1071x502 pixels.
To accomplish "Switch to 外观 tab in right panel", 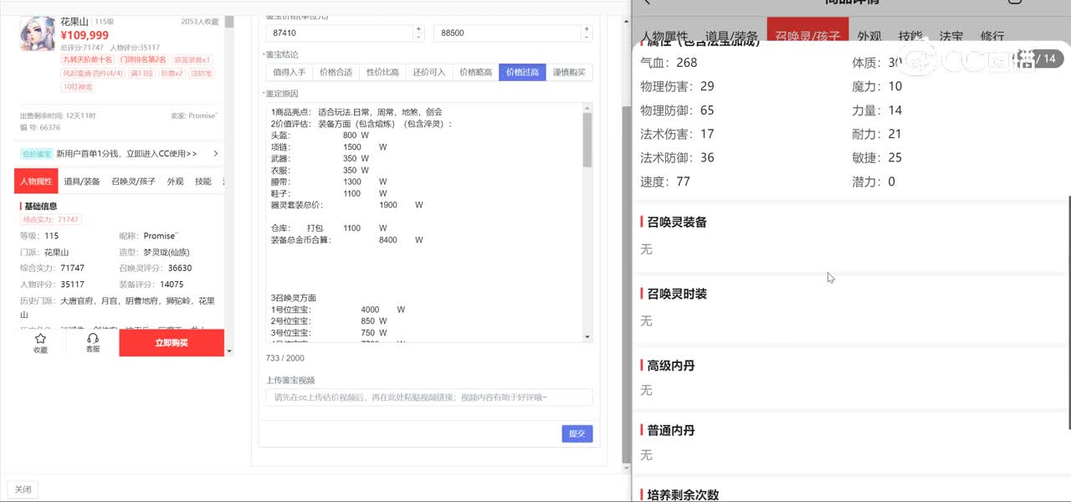I will pyautogui.click(x=869, y=37).
